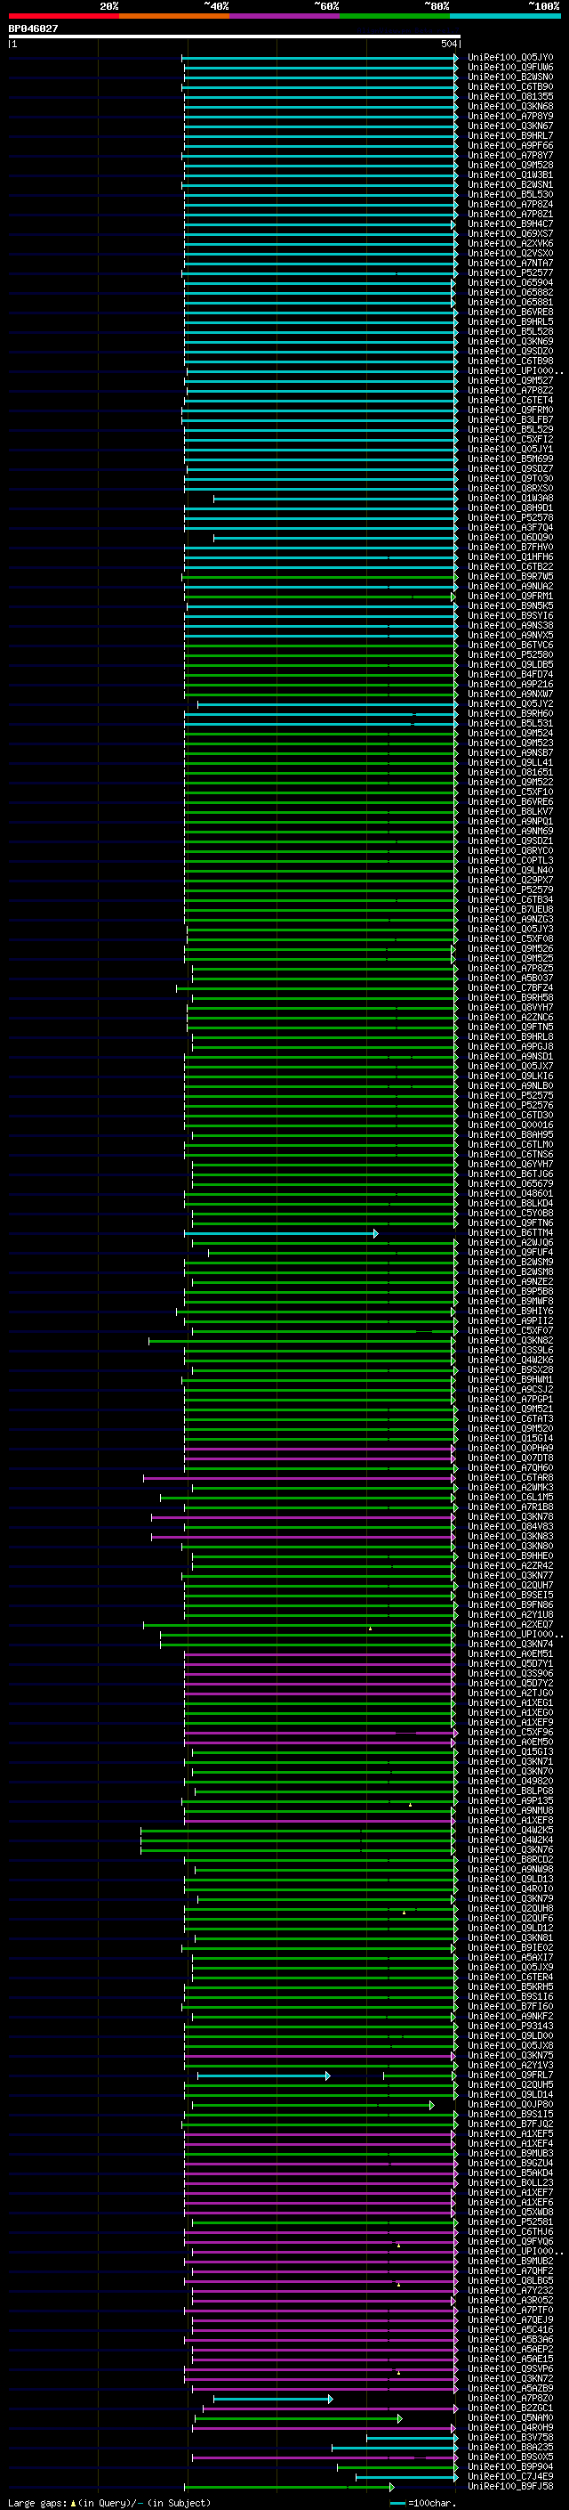569x2510 pixels.
Task: Click the purple alignment bar for UniRef100_Q07DT8
Action: tap(319, 1458)
